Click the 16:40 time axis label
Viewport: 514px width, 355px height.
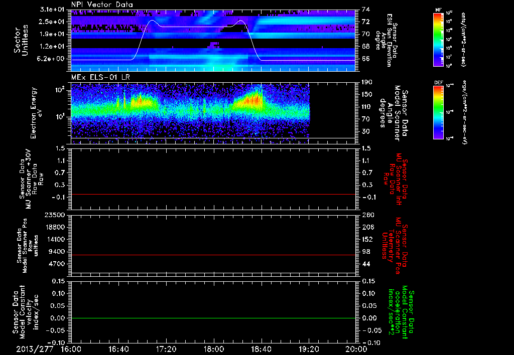(118, 349)
